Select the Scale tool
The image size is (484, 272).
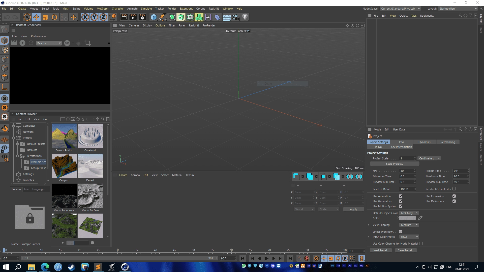[45, 17]
